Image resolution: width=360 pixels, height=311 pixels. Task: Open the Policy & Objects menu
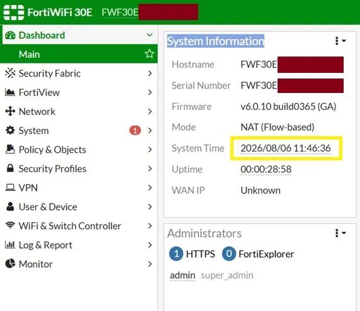pyautogui.click(x=79, y=150)
